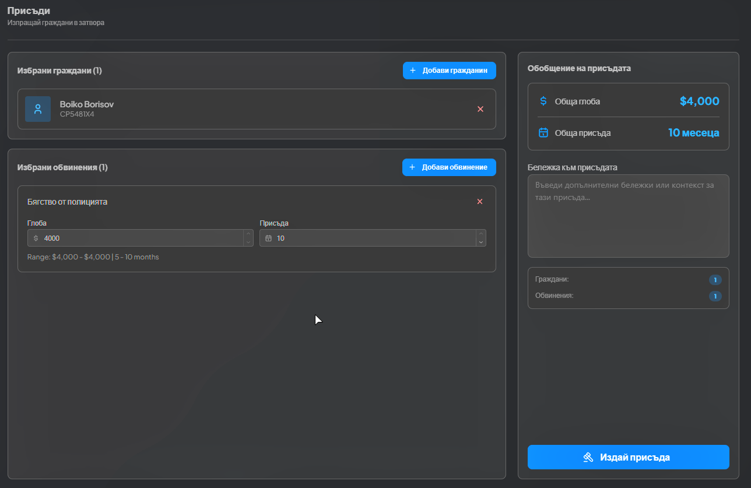Image resolution: width=751 pixels, height=488 pixels.
Task: Increase the Присъда value with the up arrow
Action: 481,234
